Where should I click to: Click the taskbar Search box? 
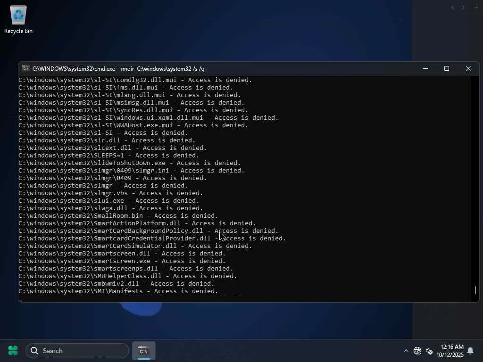[x=77, y=351]
